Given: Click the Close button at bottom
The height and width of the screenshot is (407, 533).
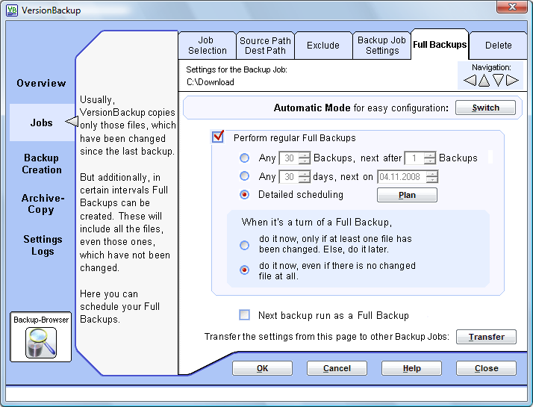Looking at the screenshot, I should click(x=486, y=368).
